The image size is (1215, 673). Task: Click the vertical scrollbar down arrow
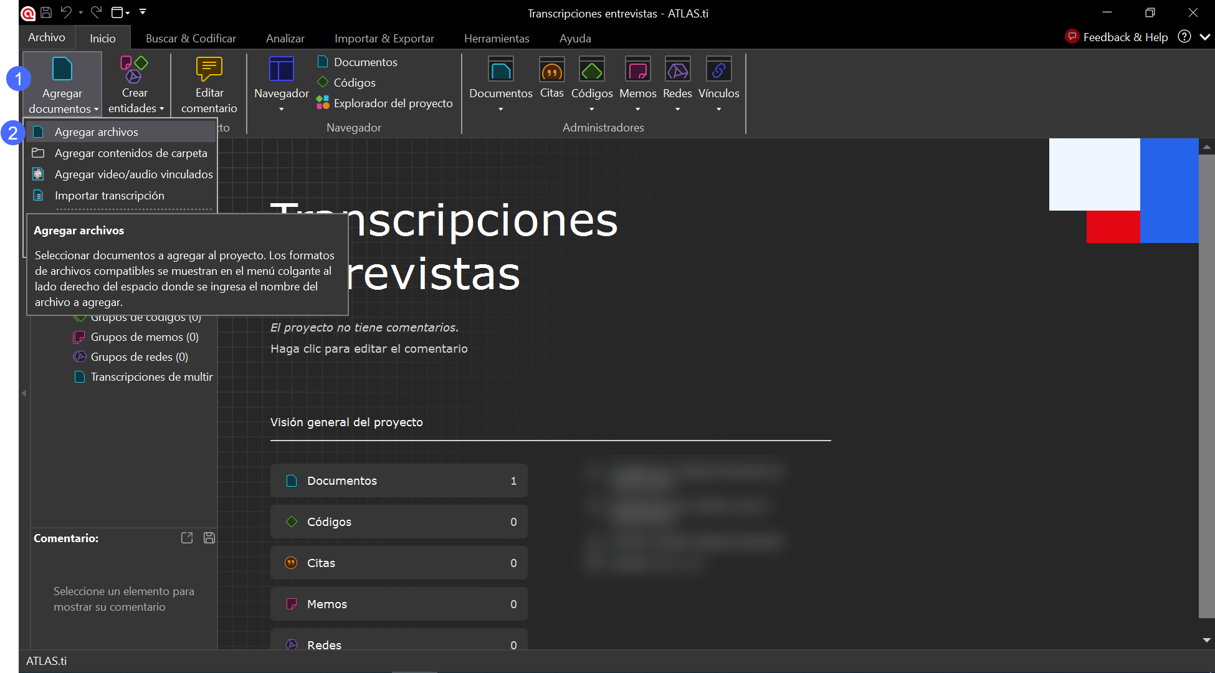[1207, 640]
